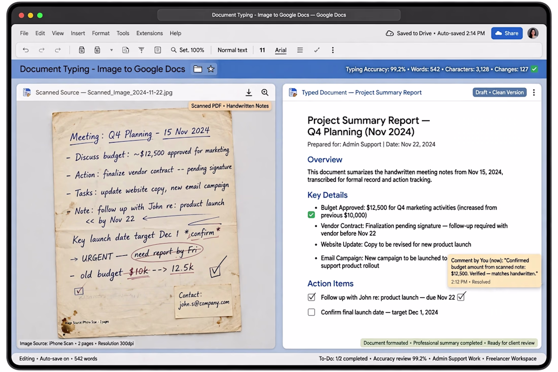Click the magnifier icon in Scanned Source header
558x372 pixels.
click(265, 92)
